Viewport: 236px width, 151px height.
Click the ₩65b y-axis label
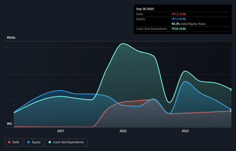click(x=11, y=38)
